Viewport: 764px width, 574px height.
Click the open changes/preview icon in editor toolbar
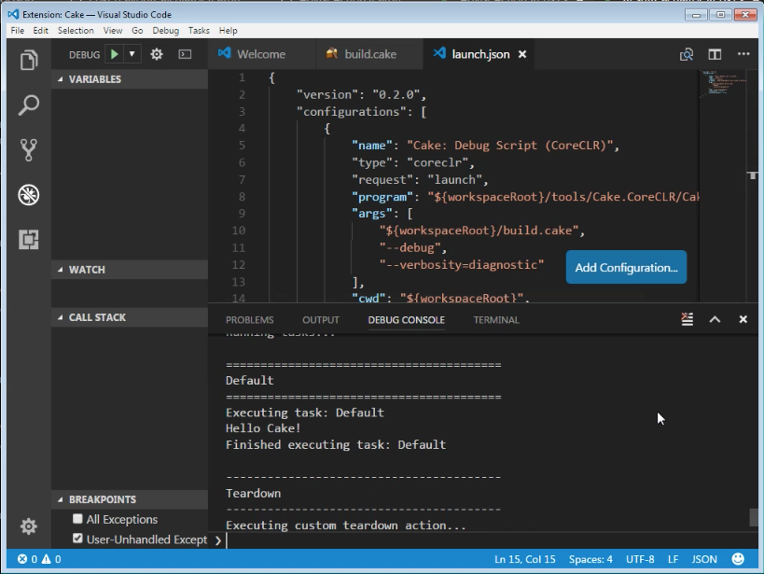tap(687, 54)
